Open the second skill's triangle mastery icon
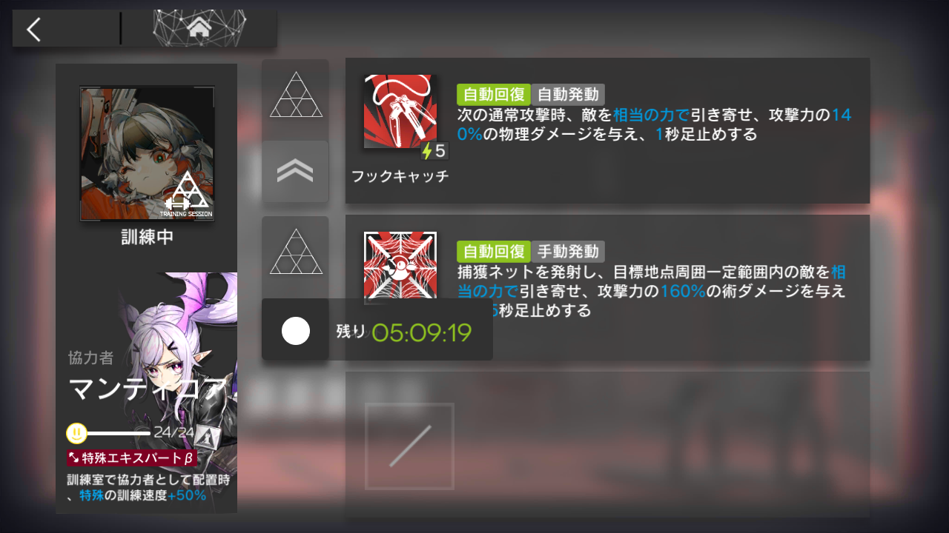Image resolution: width=949 pixels, height=533 pixels. pyautogui.click(x=296, y=252)
